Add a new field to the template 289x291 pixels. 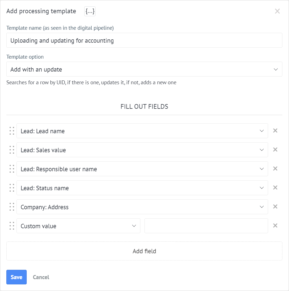pyautogui.click(x=144, y=251)
